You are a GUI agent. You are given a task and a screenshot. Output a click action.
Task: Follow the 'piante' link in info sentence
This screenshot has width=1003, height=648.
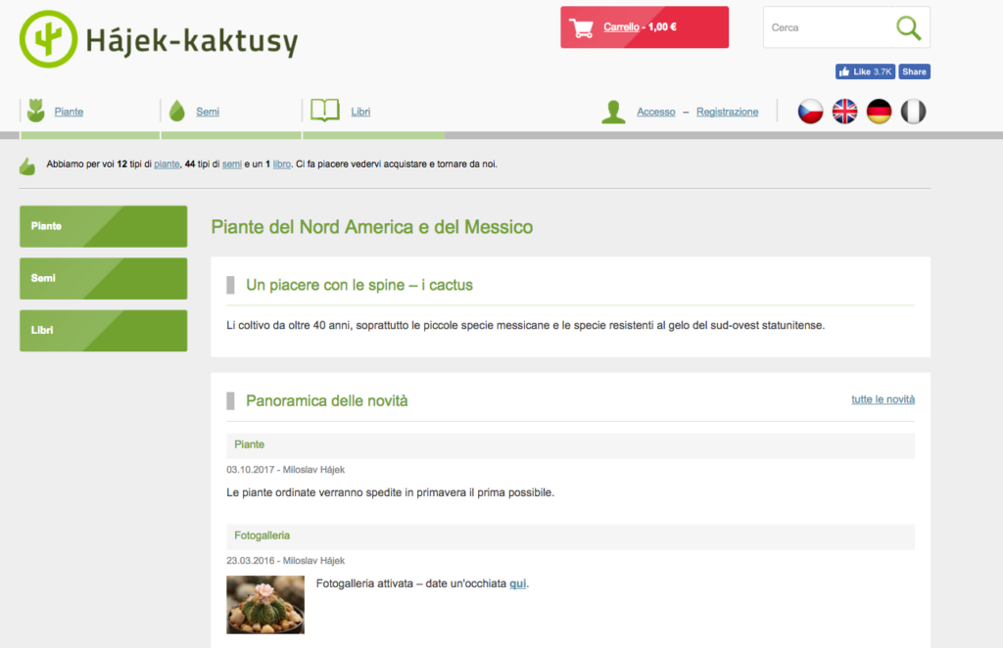tap(167, 164)
